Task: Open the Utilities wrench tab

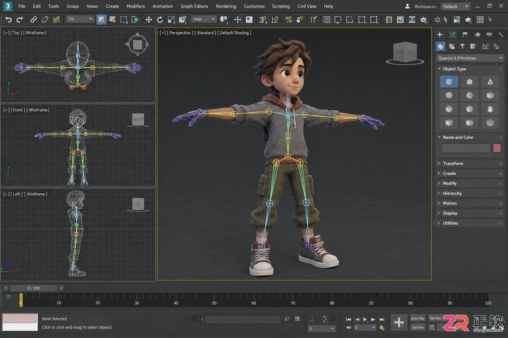Action: 501,35
